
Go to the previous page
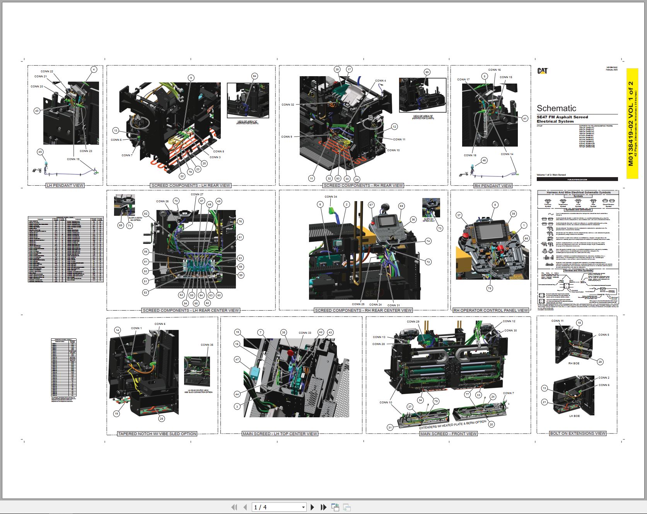coord(245,507)
